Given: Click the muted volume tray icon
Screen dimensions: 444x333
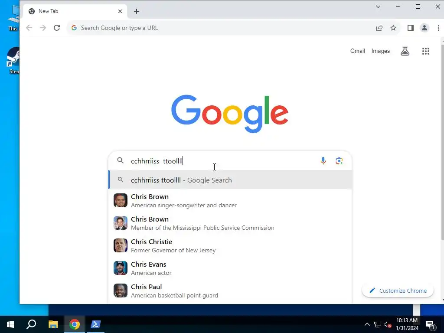Looking at the screenshot, I should 388,324.
